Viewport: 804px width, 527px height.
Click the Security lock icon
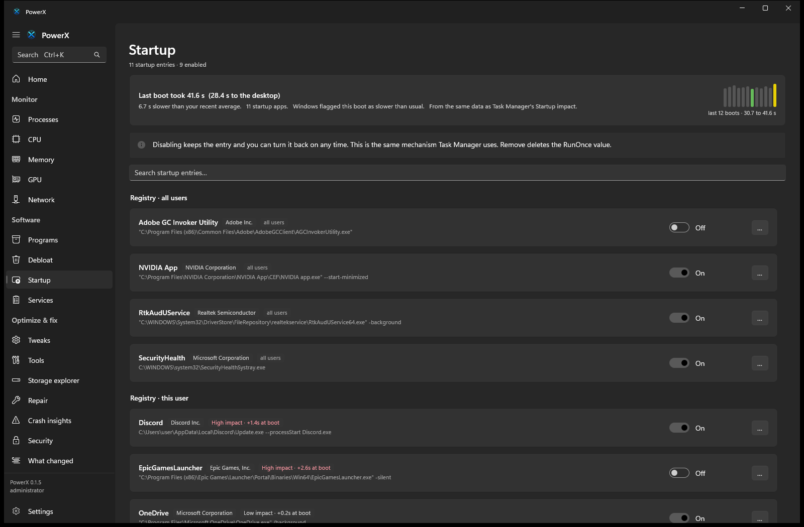tap(16, 440)
